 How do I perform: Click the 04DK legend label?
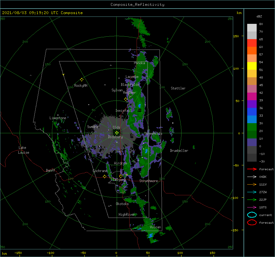263,177
